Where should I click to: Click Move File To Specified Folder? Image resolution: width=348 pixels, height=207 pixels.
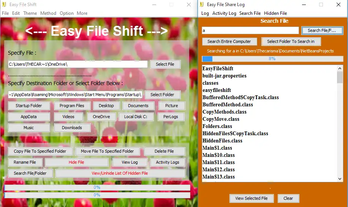[108, 151]
